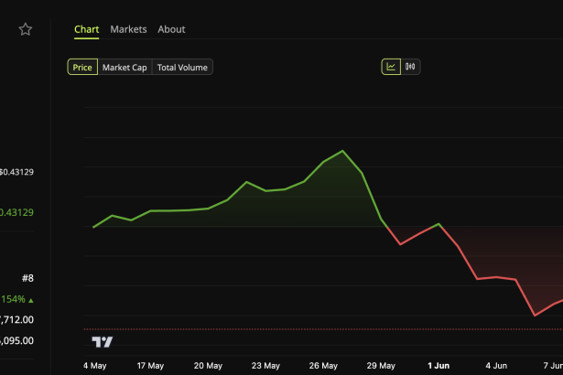Image resolution: width=563 pixels, height=375 pixels.
Task: Select the Total Volume chart option
Action: pos(182,67)
